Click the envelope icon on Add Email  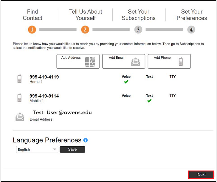135,62
